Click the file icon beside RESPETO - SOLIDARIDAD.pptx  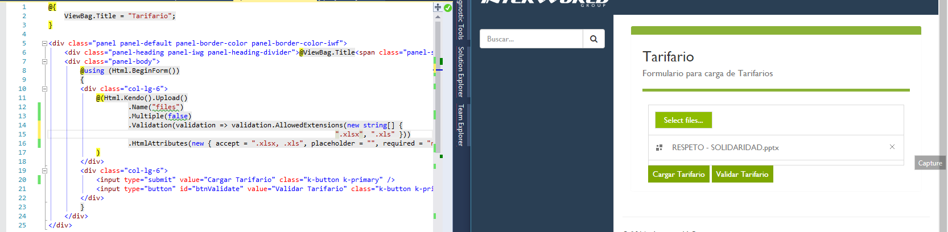[x=659, y=147]
